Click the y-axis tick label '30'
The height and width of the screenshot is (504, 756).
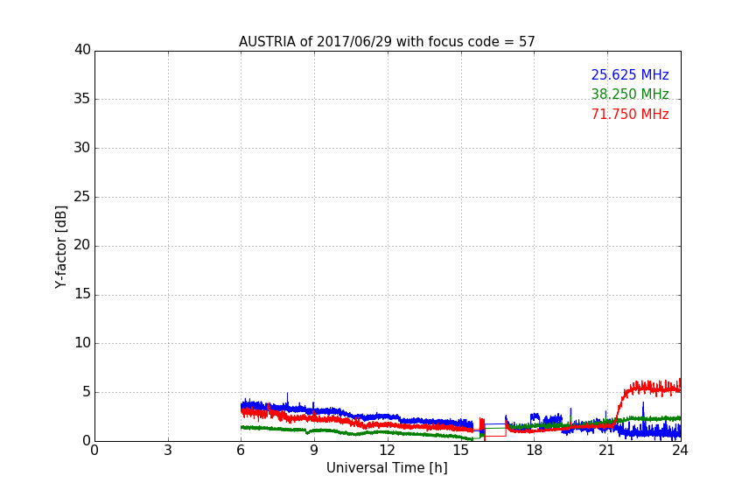click(82, 148)
